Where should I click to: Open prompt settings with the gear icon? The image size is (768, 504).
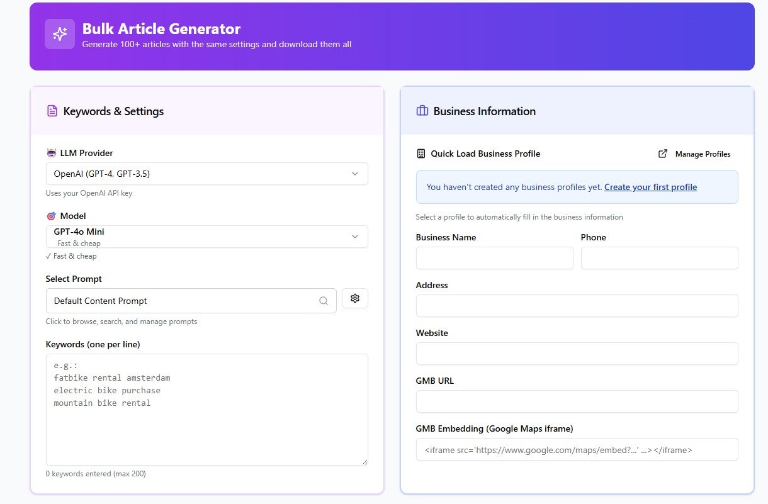(355, 298)
